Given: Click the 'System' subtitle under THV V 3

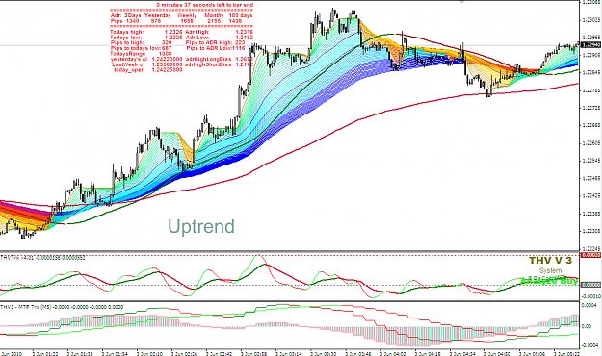Looking at the screenshot, I should [x=550, y=270].
